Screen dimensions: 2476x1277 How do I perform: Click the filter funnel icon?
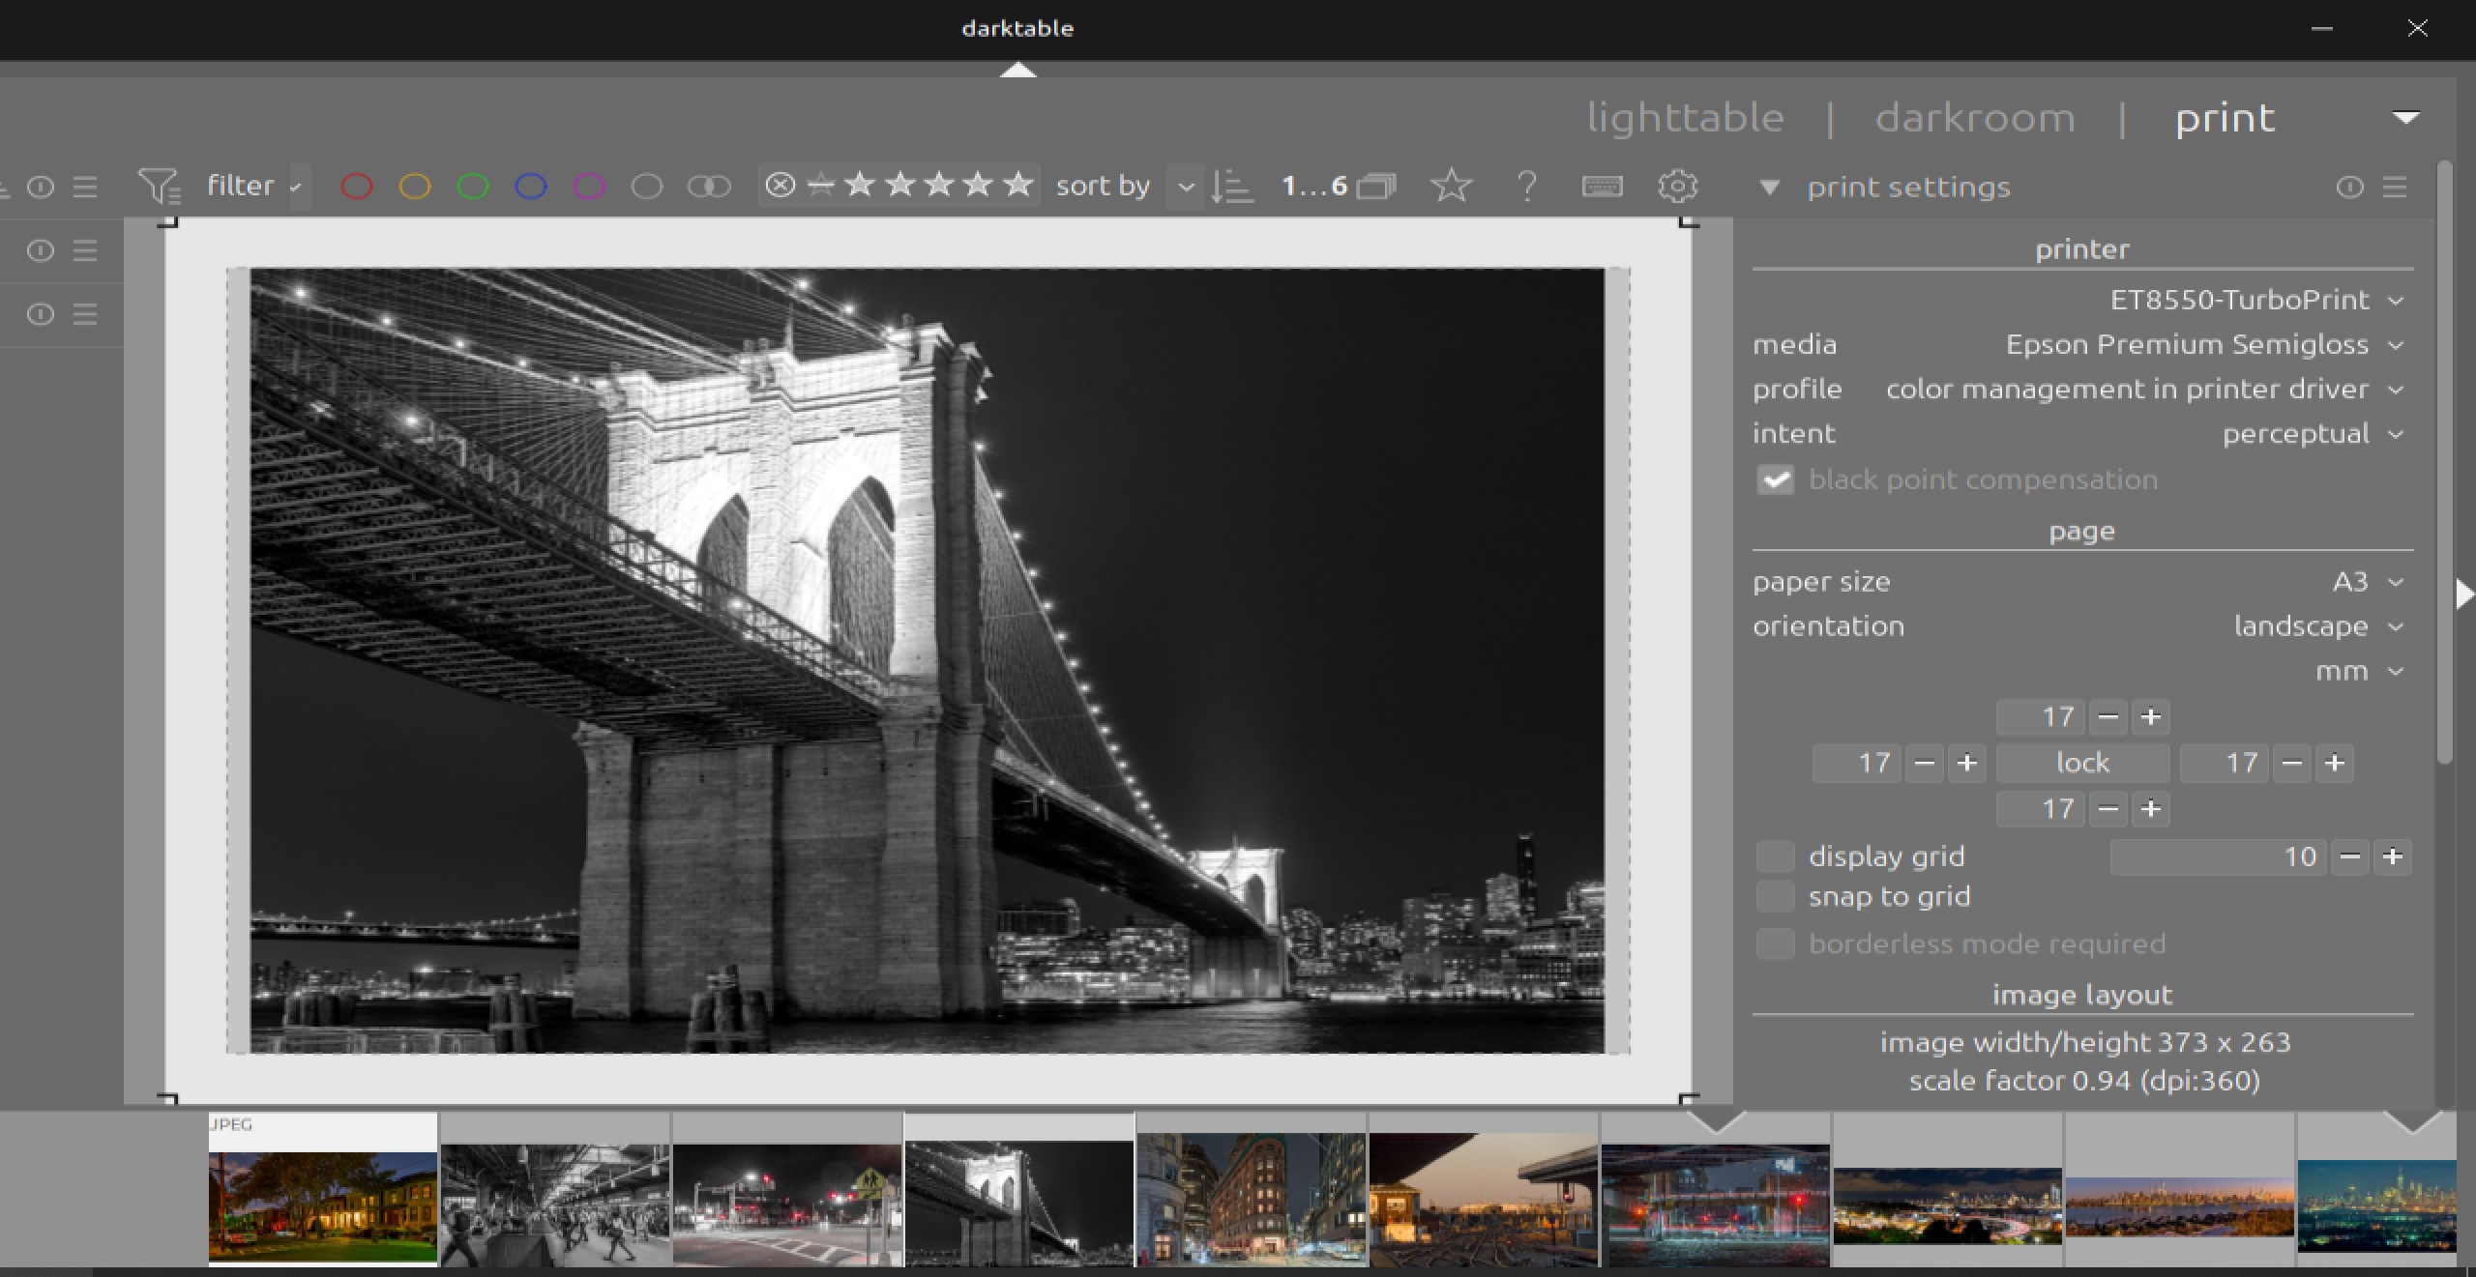click(x=159, y=186)
